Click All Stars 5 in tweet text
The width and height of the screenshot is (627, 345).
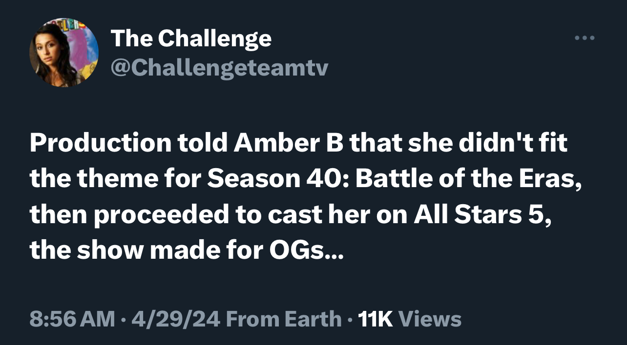coord(483,215)
